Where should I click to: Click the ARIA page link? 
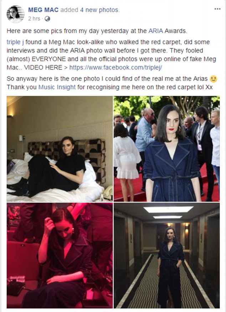(156, 31)
